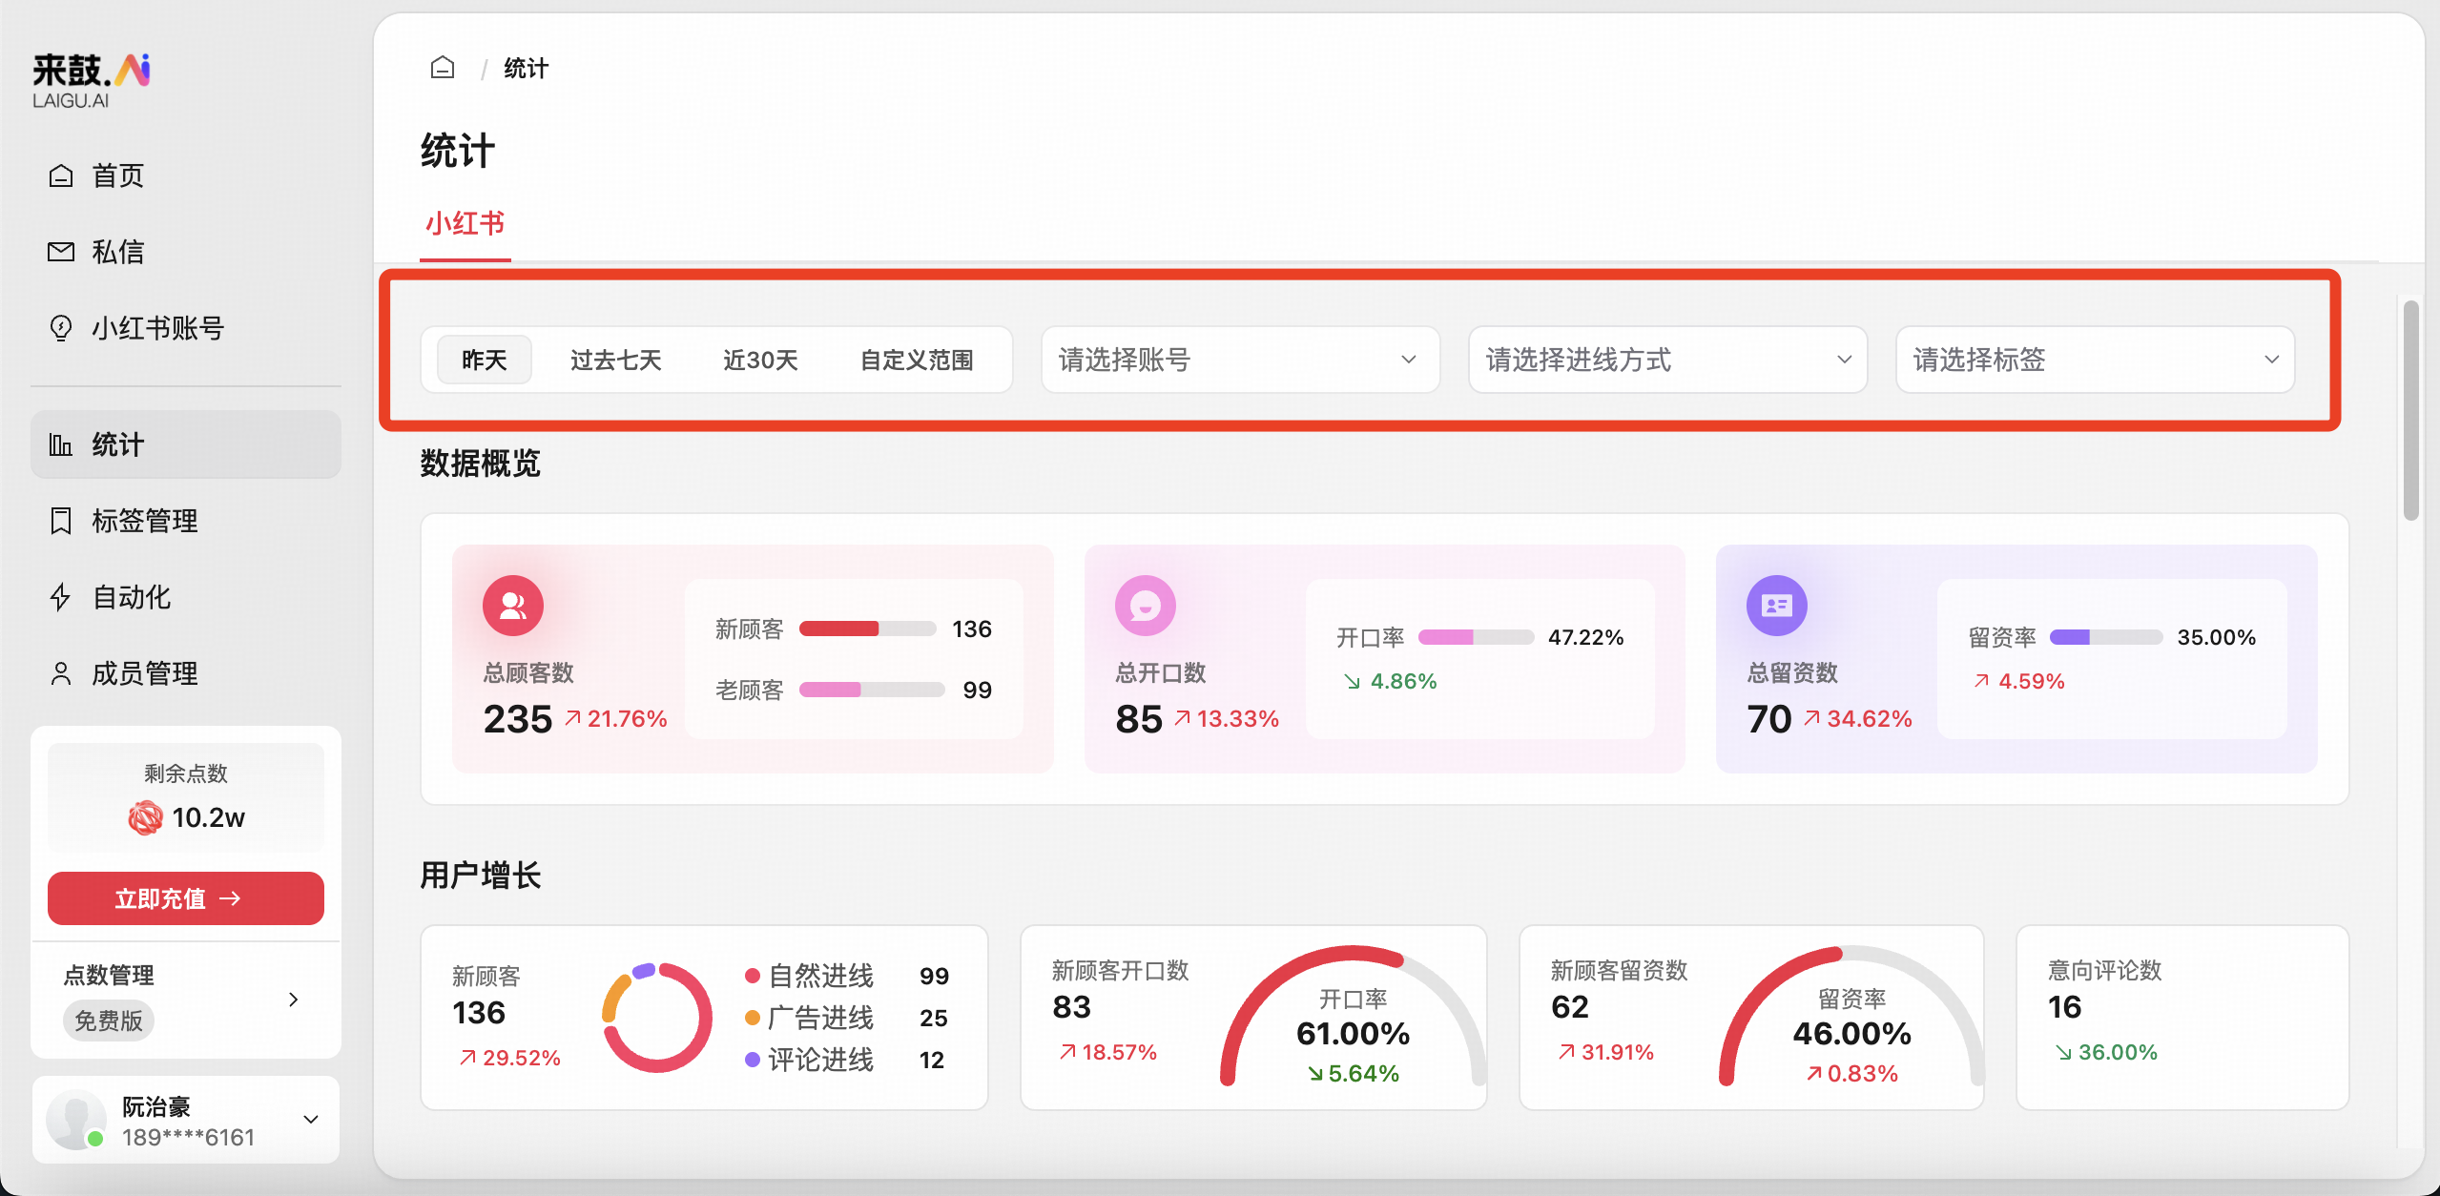
Task: Open 私信 from the sidebar
Action: 116,252
